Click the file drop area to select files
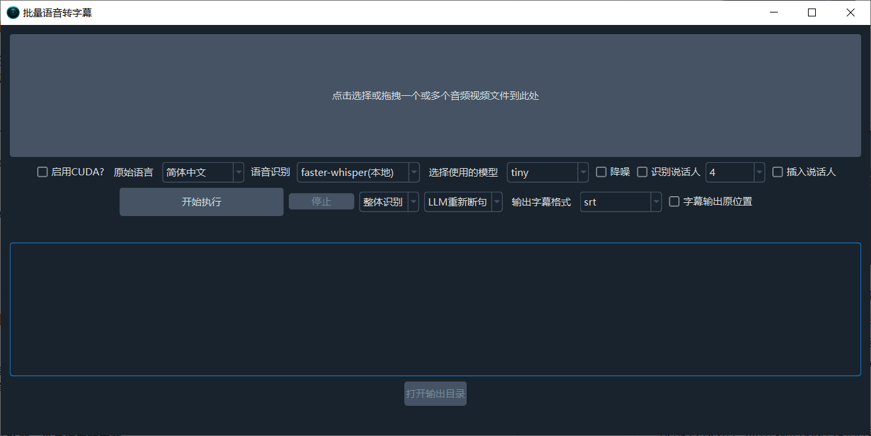This screenshot has width=871, height=436. click(435, 96)
